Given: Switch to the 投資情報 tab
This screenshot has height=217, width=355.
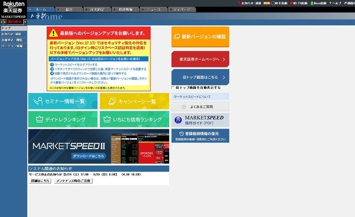Looking at the screenshot, I should tap(125, 9).
